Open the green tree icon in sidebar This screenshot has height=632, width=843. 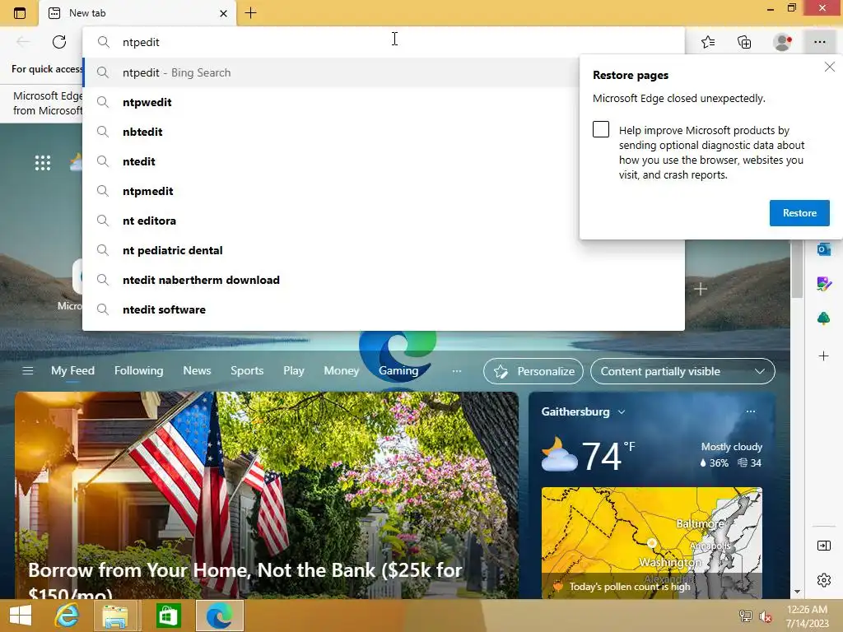click(x=823, y=318)
